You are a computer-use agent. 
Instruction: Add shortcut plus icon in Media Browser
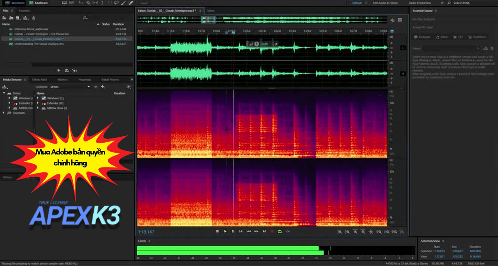(103, 87)
